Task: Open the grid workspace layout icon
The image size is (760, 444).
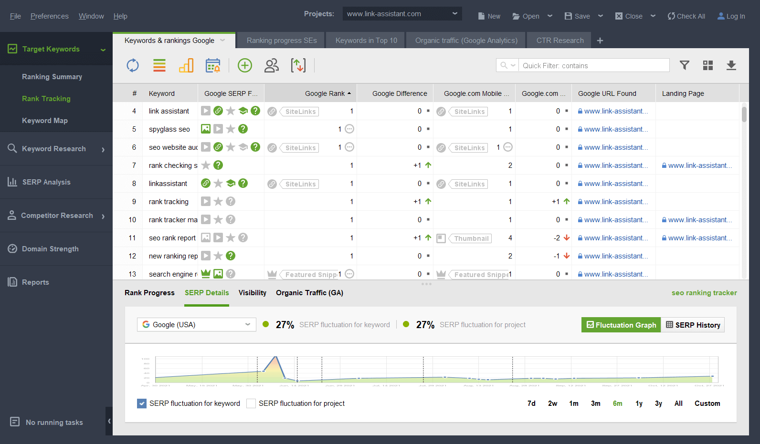Action: [708, 65]
